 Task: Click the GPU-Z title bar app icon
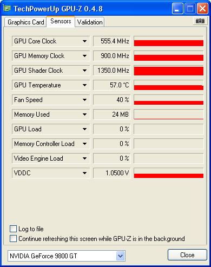coord(7,8)
